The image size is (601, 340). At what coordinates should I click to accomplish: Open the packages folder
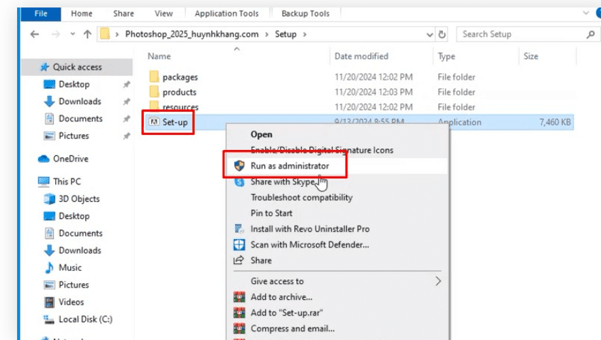click(180, 77)
